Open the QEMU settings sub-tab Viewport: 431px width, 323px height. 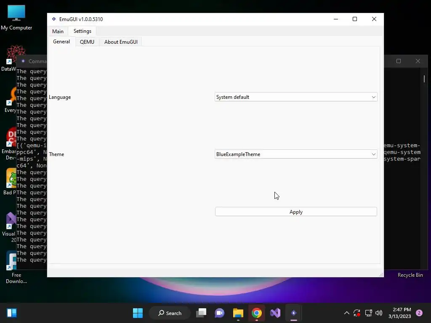[87, 42]
